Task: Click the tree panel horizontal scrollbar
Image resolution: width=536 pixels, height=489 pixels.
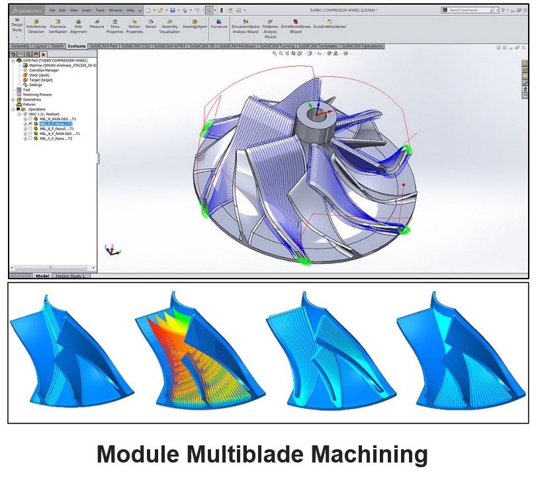Action: pyautogui.click(x=53, y=267)
